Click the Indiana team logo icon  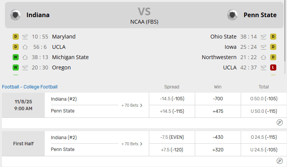click(16, 15)
